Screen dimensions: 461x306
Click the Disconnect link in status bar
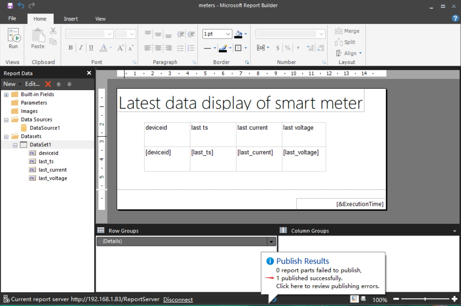tap(178, 300)
